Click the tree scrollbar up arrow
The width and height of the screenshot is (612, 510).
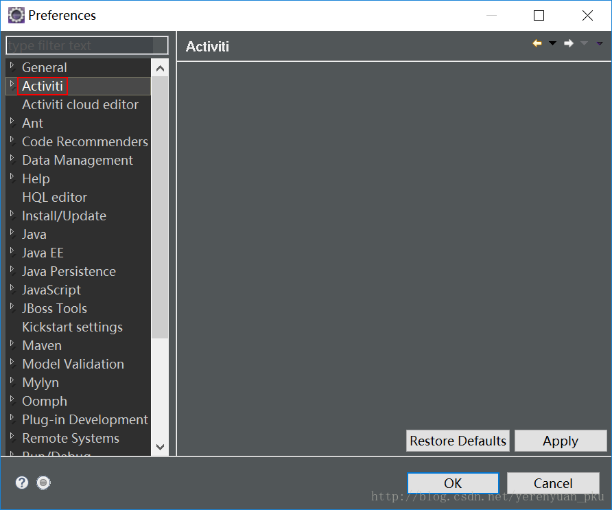(160, 69)
